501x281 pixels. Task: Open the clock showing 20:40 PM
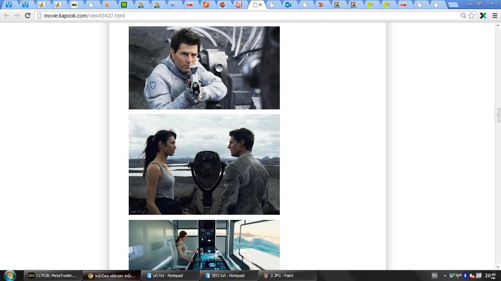(x=490, y=276)
